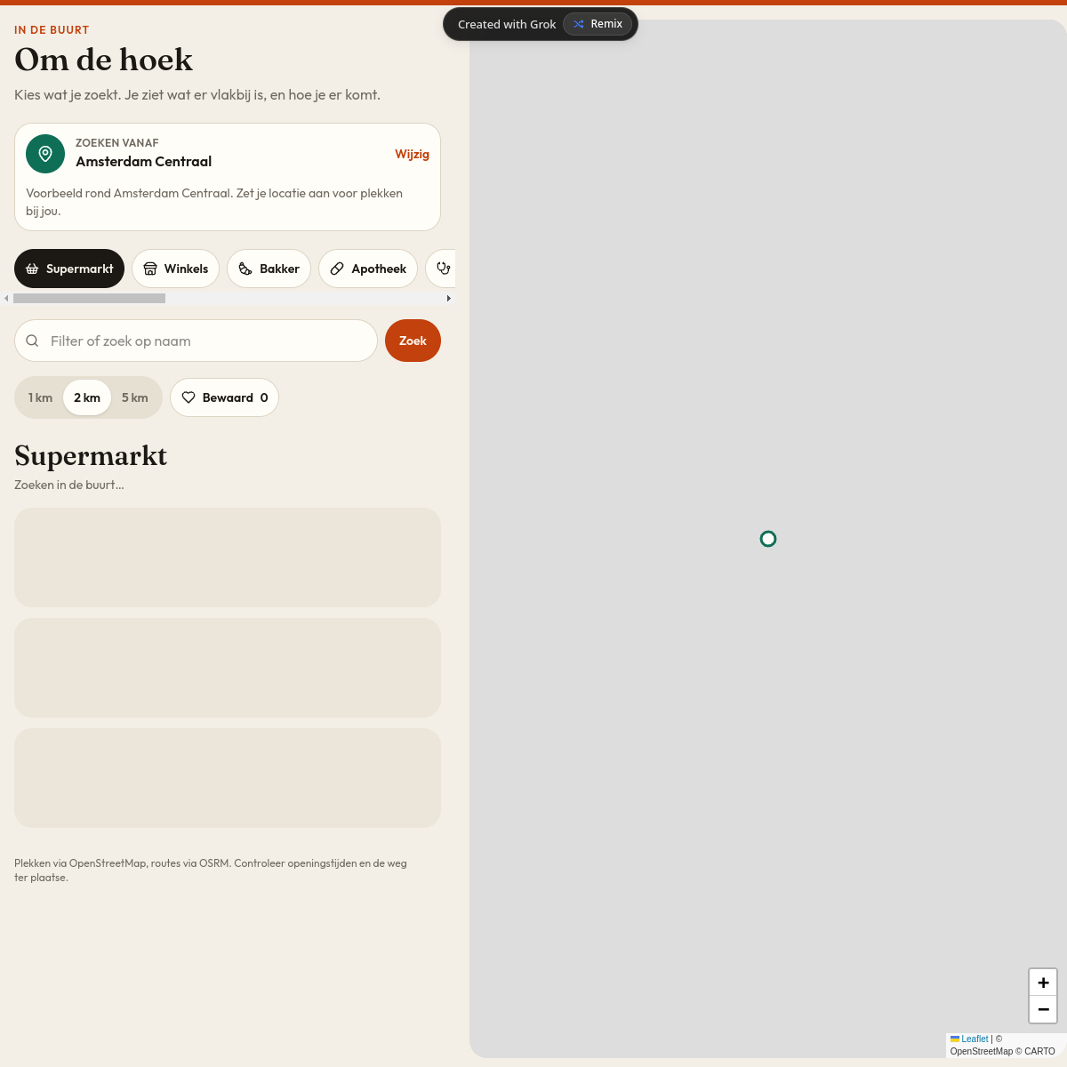
Task: Click the orange Zoek button
Action: tap(413, 341)
